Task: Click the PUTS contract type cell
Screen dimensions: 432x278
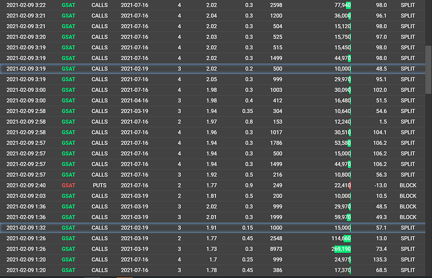Action: click(100, 186)
